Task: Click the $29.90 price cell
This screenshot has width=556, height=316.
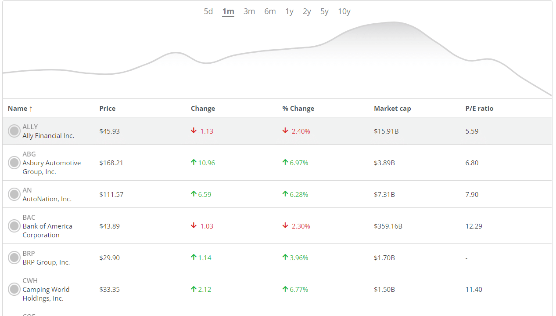Action: pos(110,258)
